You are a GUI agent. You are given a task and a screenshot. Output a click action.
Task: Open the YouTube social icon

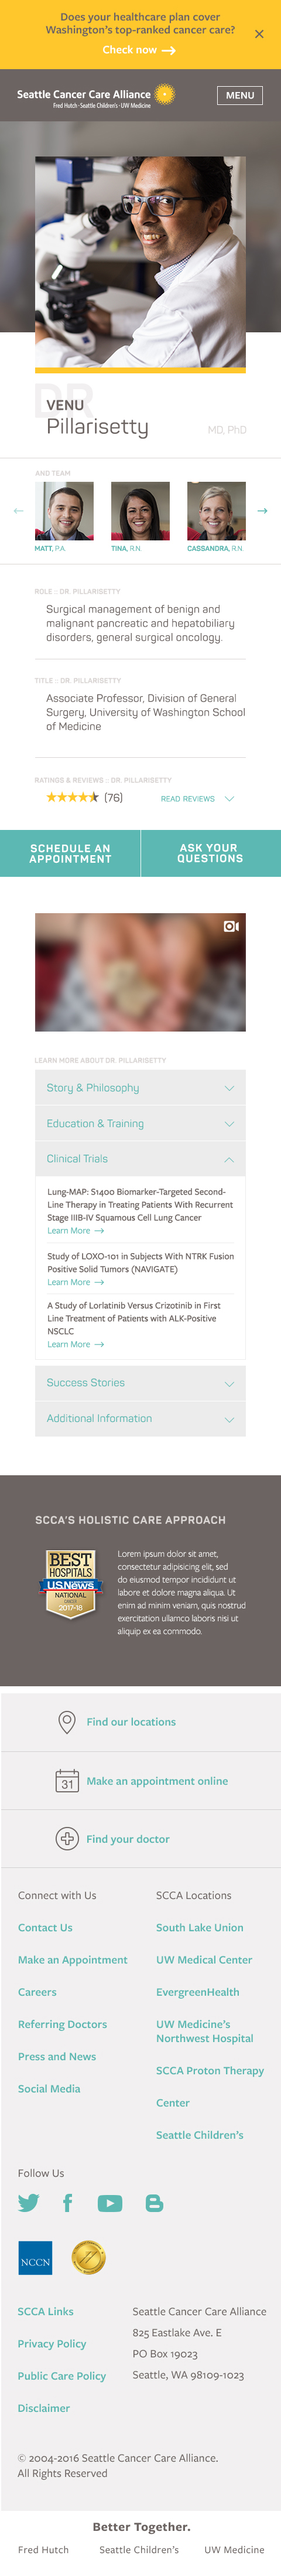pyautogui.click(x=110, y=2203)
